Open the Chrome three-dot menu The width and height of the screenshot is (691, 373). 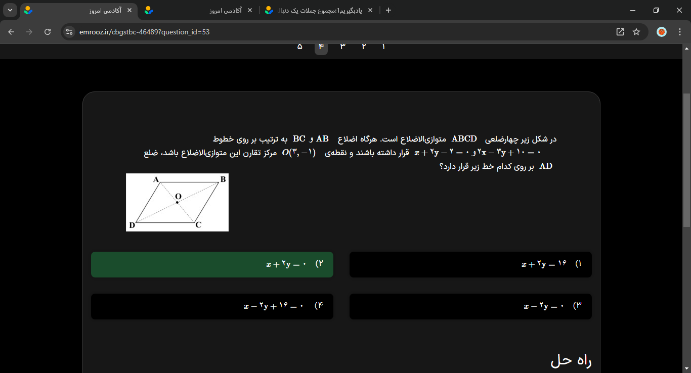678,32
